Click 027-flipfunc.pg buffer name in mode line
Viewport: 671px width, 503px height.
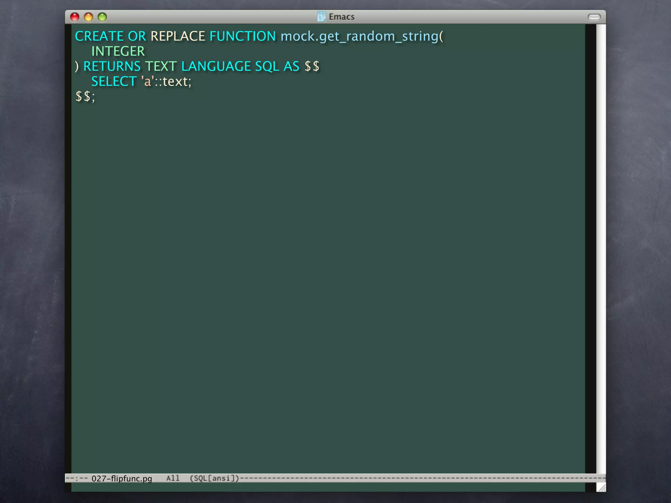(x=122, y=478)
